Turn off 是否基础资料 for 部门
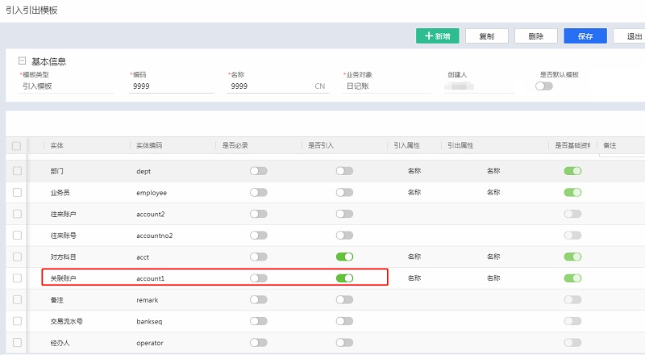The image size is (645, 355). pos(572,171)
